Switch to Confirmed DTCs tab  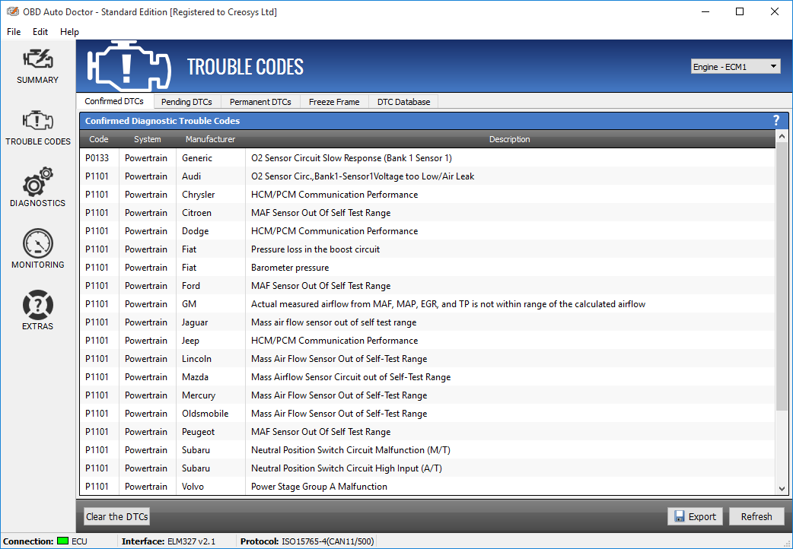tap(114, 101)
